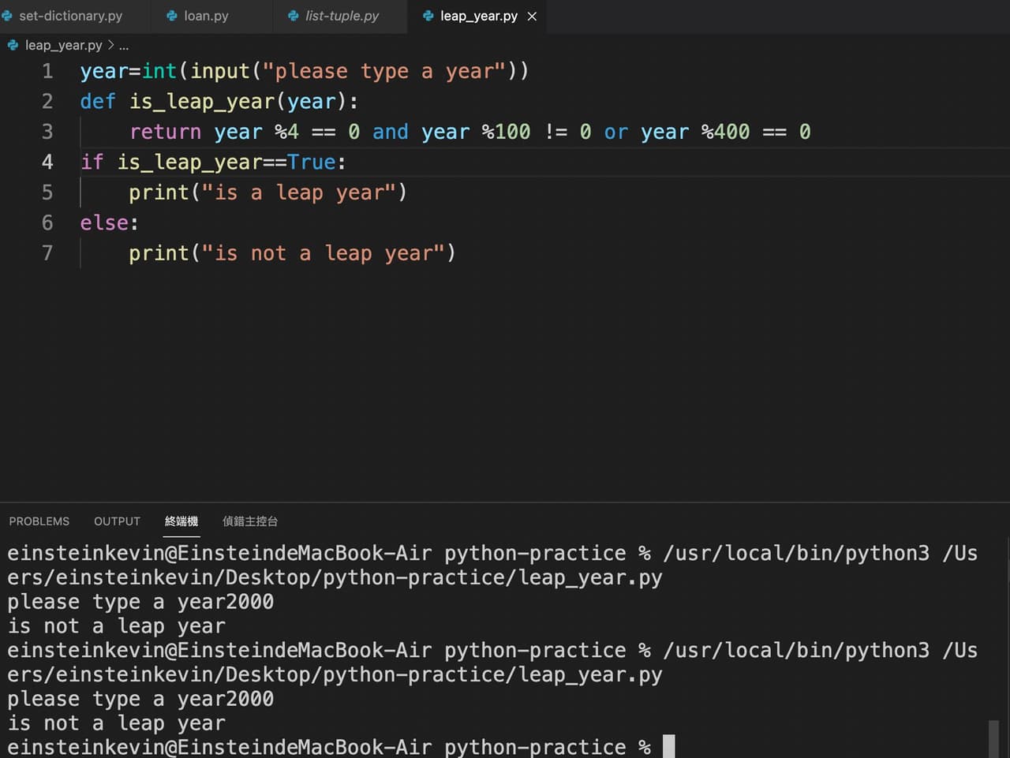Show the PROBLEMS panel
1010x758 pixels.
pos(39,521)
